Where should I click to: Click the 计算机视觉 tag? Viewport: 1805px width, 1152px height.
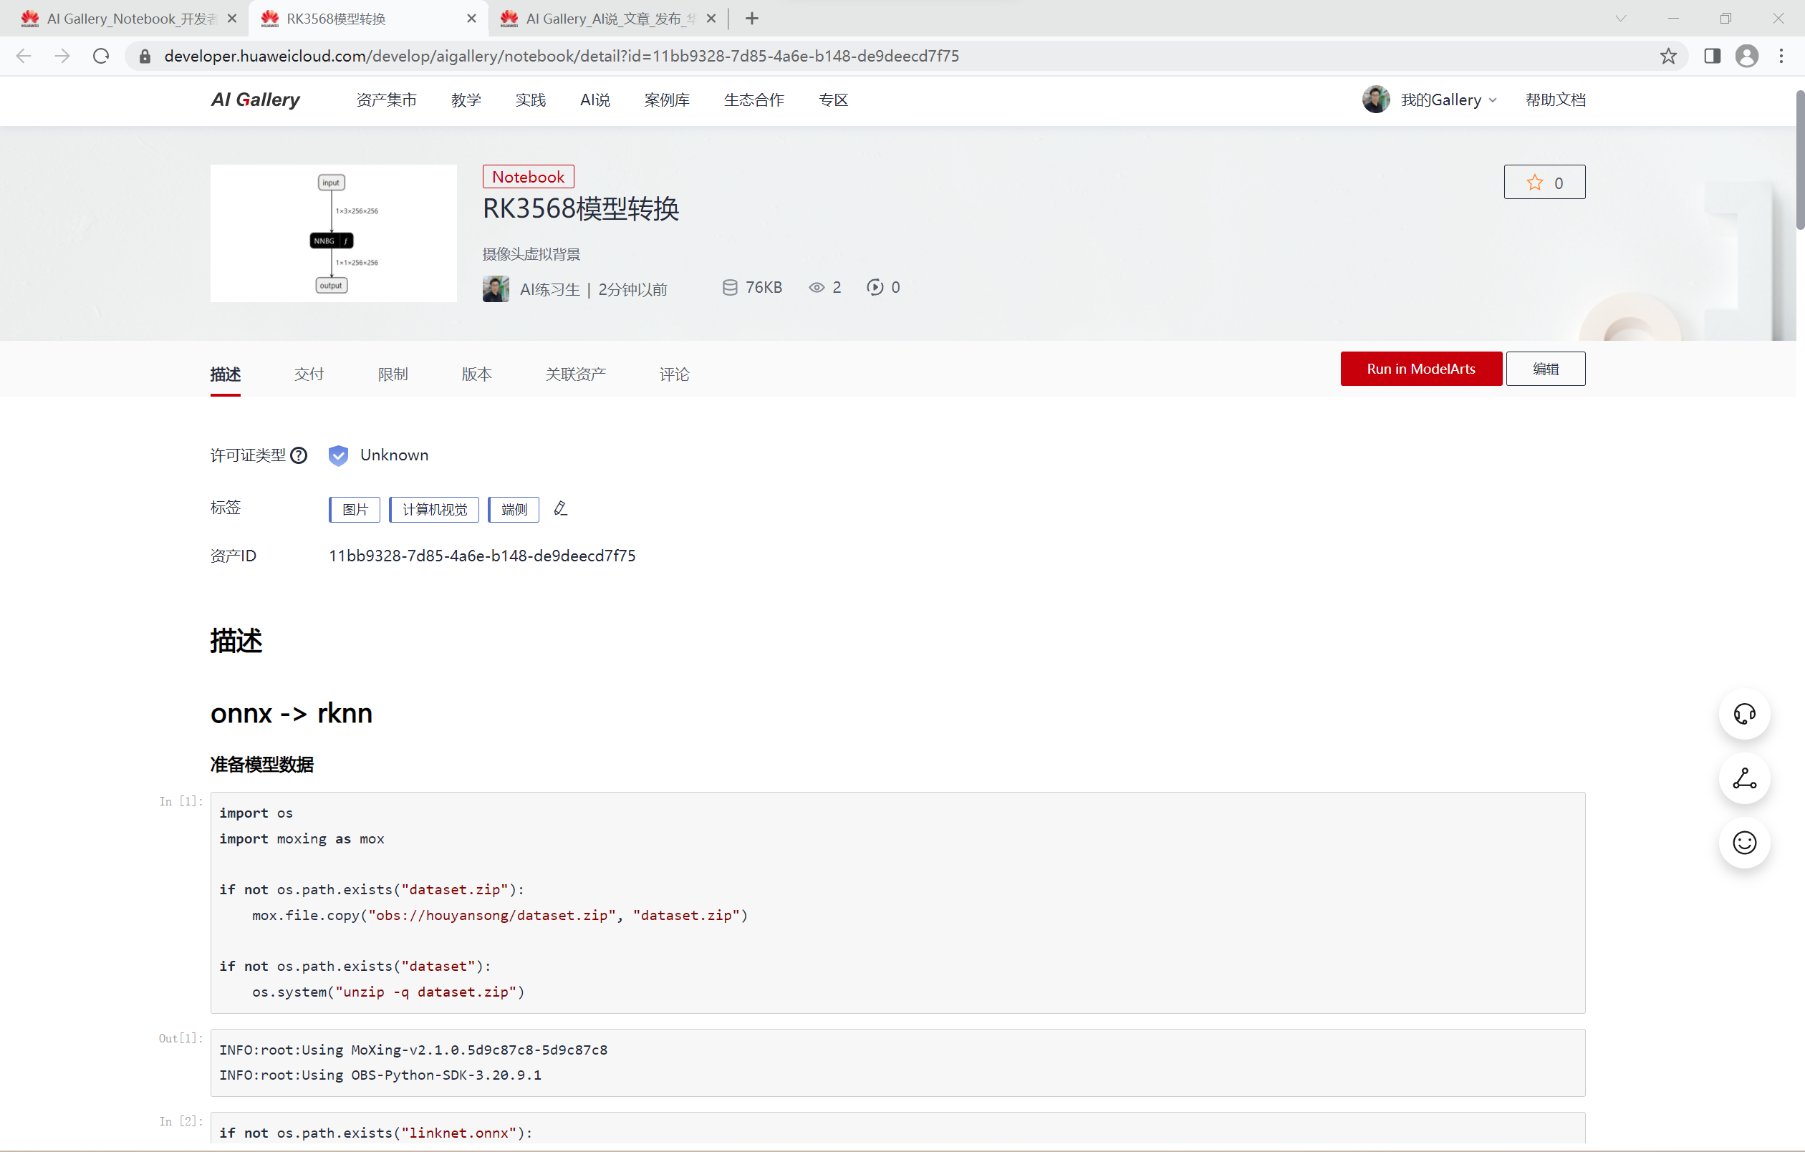[434, 510]
